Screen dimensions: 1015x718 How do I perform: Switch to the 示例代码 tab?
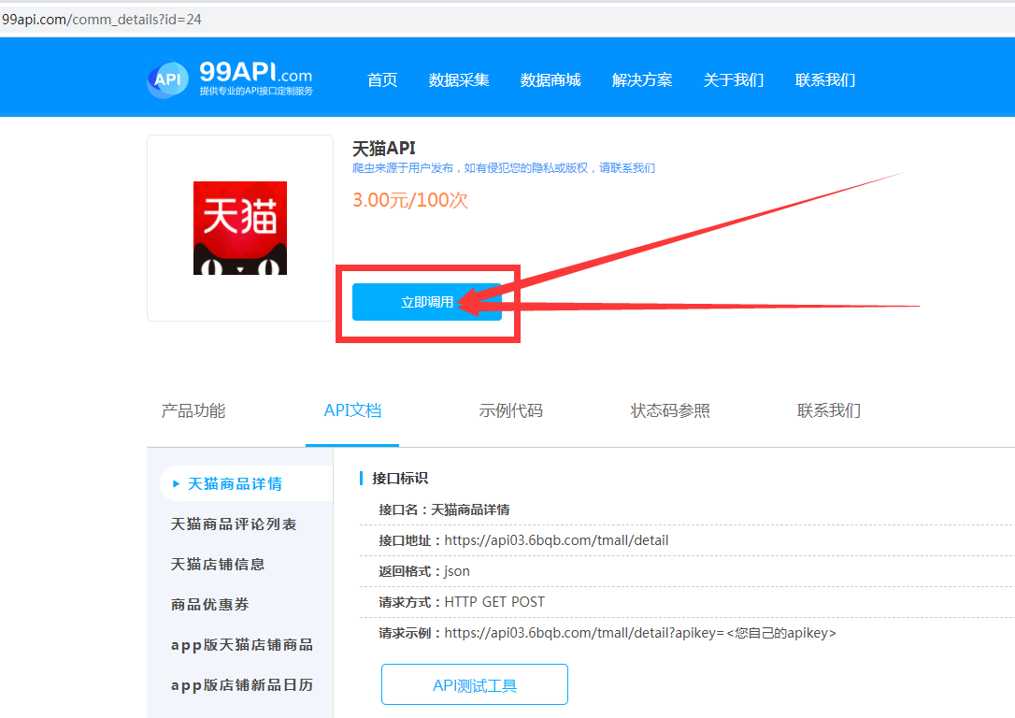510,410
